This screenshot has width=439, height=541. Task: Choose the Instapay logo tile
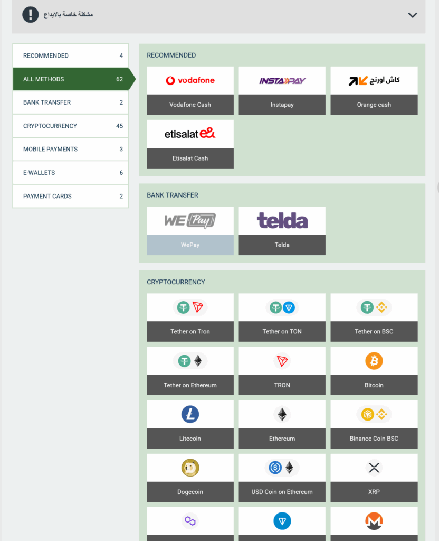tap(282, 80)
